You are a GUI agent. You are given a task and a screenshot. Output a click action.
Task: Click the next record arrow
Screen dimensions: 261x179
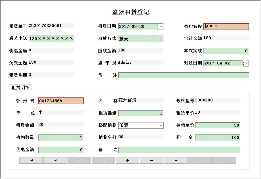point(79,160)
